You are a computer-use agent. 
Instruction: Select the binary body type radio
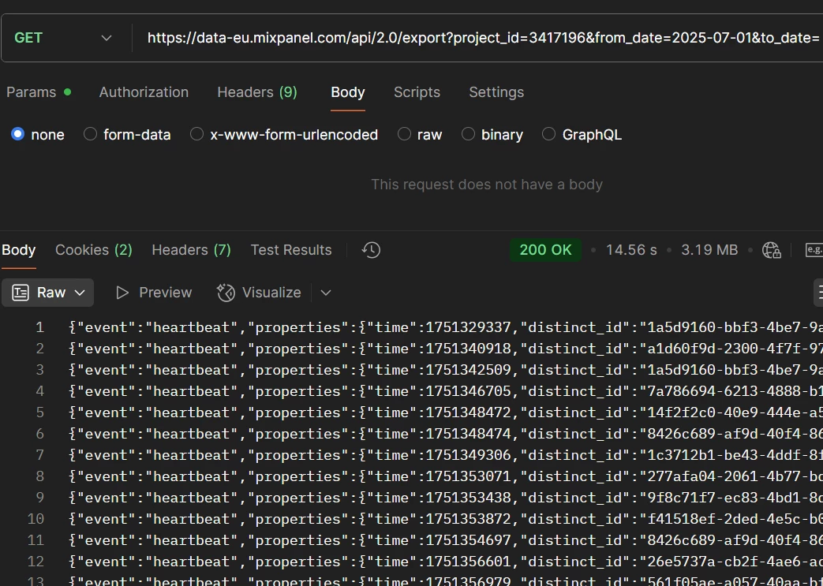(x=468, y=134)
